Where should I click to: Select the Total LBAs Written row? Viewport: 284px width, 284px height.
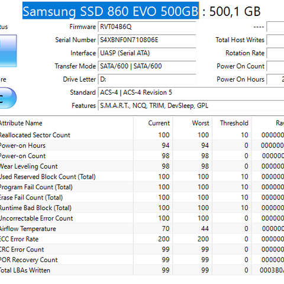[142, 270]
